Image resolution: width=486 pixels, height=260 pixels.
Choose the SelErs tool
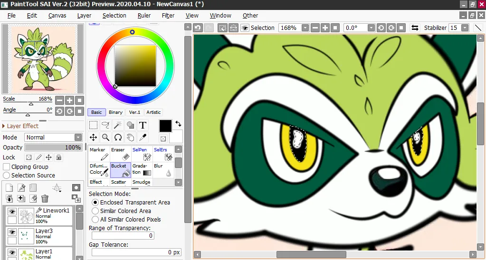[x=163, y=154]
